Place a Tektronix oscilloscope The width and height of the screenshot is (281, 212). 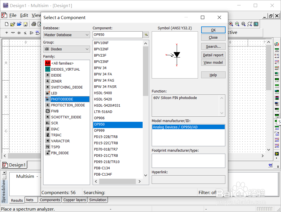tap(277, 146)
